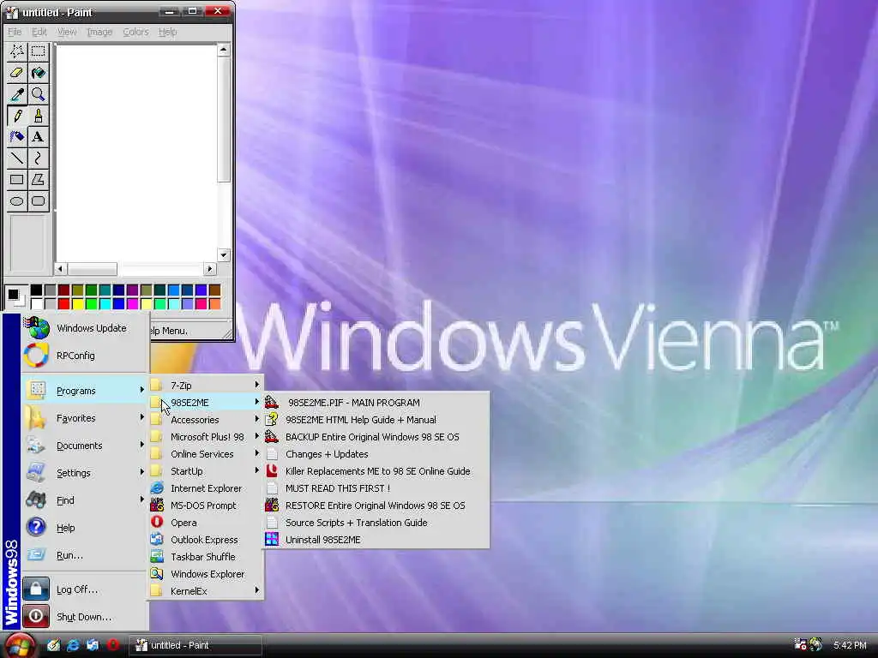The height and width of the screenshot is (658, 878).
Task: Open 98SE2ME HTML Help Guide + Manual
Action: [376, 420]
